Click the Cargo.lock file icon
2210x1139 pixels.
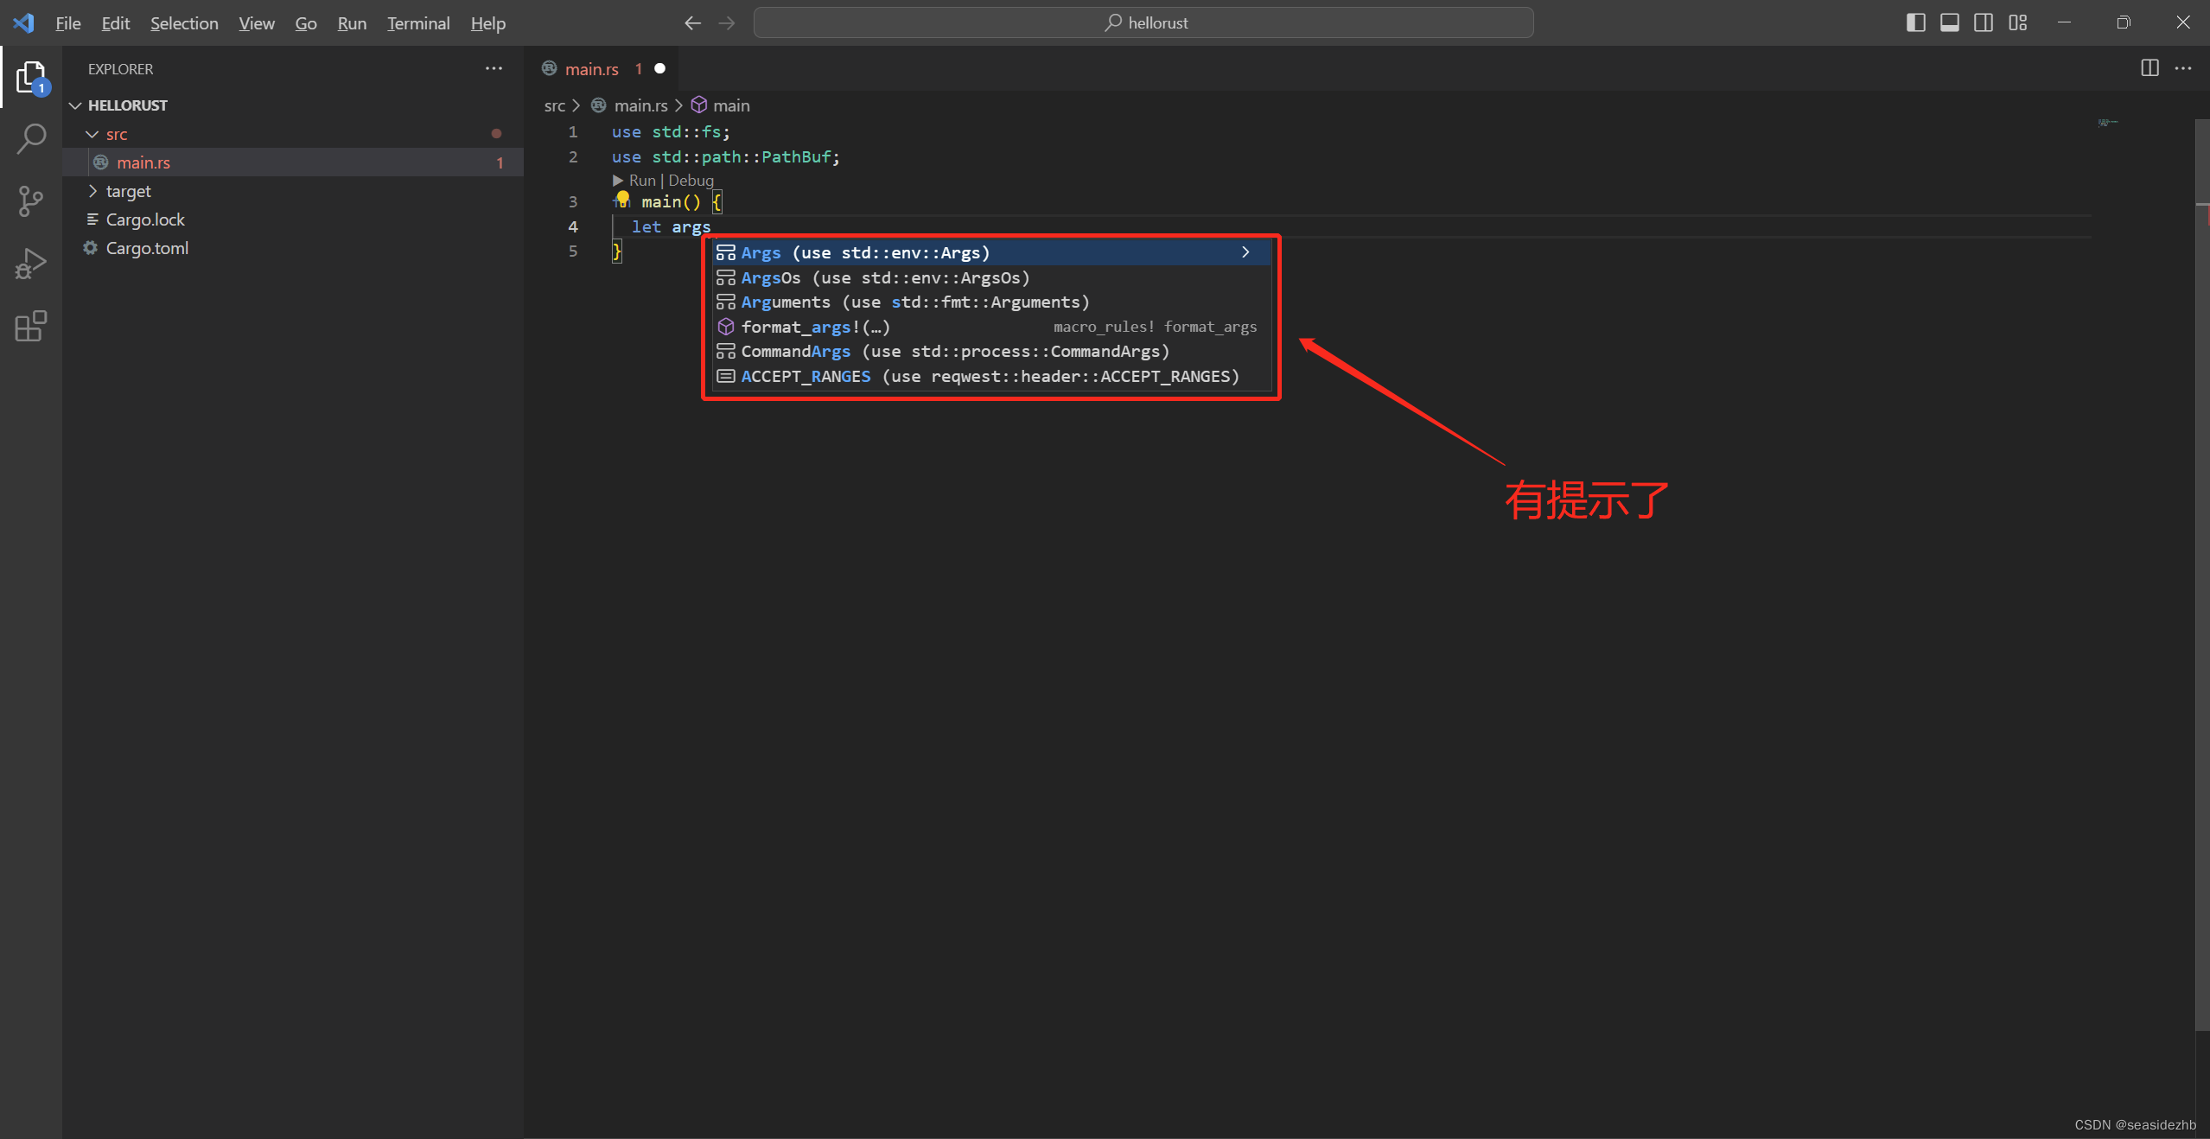click(x=92, y=220)
